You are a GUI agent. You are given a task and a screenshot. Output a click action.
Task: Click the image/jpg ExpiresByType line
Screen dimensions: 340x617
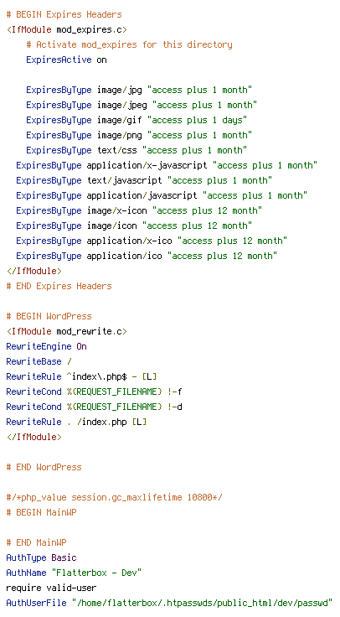coord(139,90)
